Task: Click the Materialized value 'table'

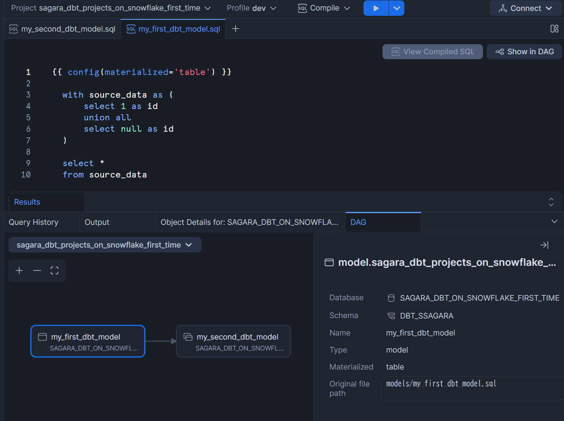Action: (x=395, y=367)
